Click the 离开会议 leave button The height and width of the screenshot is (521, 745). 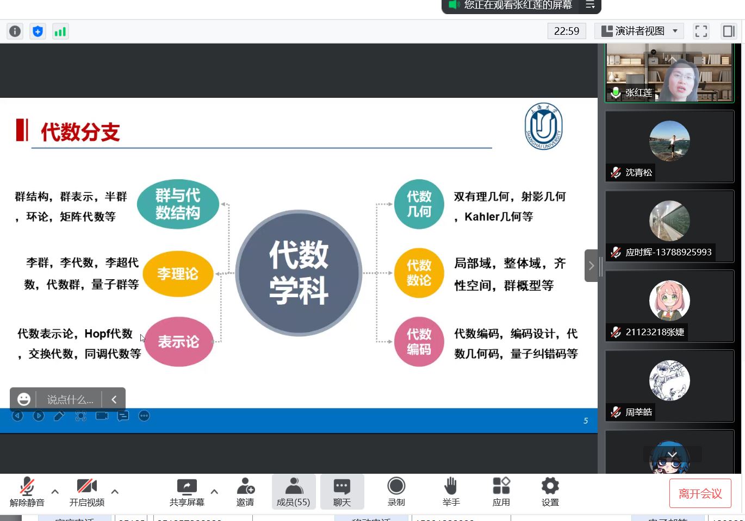coord(700,493)
